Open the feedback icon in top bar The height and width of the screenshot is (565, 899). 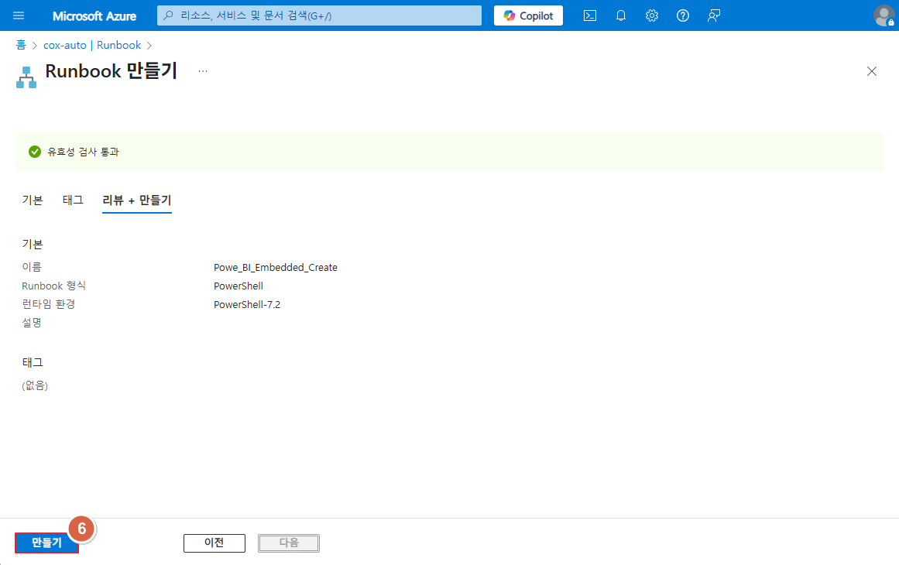[714, 15]
